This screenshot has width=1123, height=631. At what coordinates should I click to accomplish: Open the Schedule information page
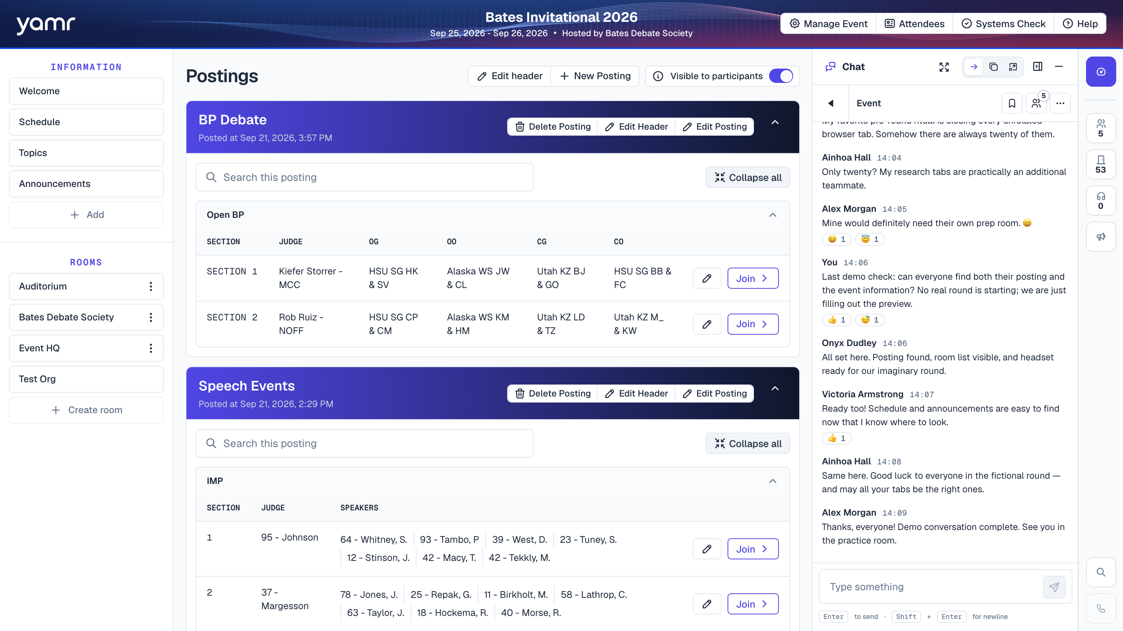click(x=86, y=122)
